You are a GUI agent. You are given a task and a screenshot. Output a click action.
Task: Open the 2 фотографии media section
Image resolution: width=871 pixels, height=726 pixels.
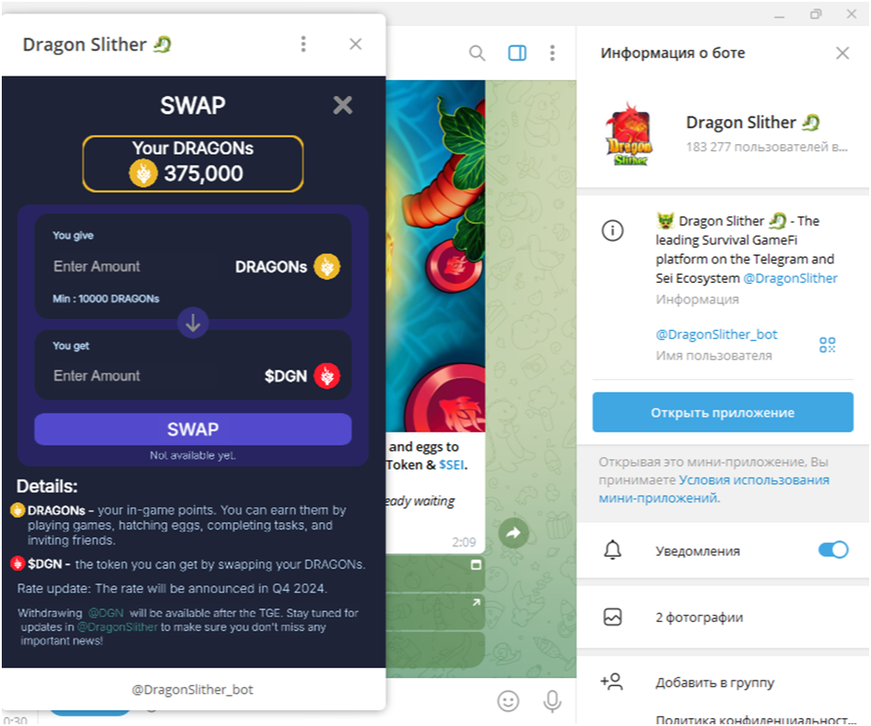coord(722,617)
